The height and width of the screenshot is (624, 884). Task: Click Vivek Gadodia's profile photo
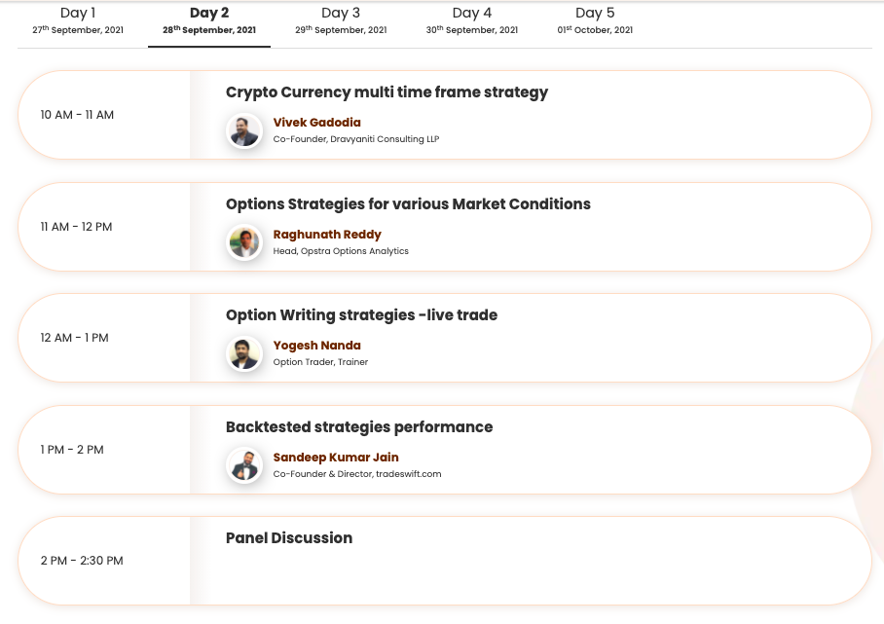coord(244,130)
